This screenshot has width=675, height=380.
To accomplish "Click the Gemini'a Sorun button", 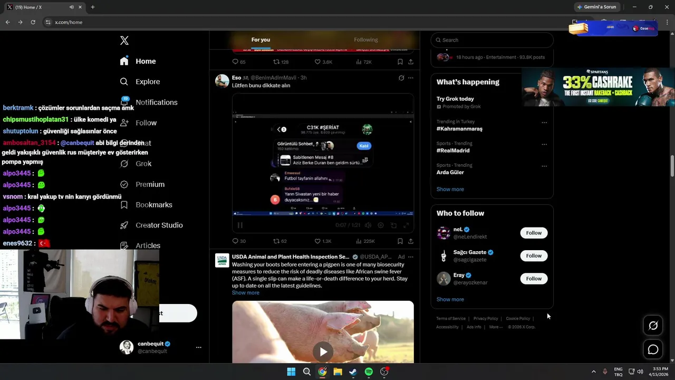I will (596, 7).
